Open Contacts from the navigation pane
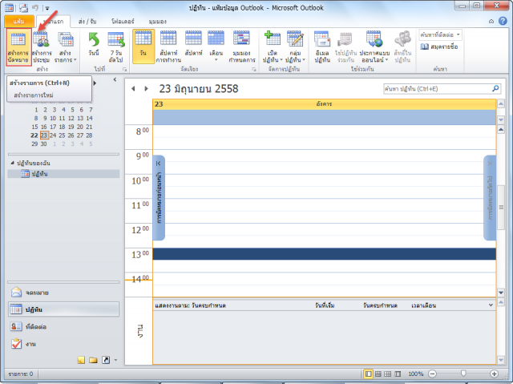The image size is (513, 384). [x=63, y=326]
